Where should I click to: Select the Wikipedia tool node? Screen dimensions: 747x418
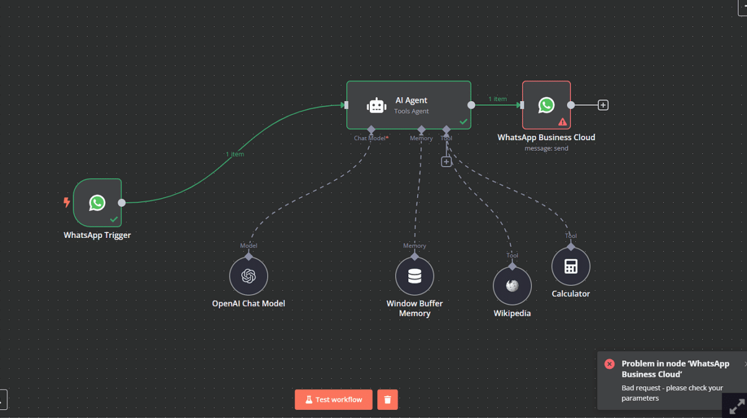click(x=512, y=286)
